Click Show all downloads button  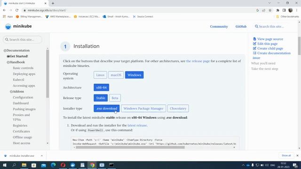(286, 155)
